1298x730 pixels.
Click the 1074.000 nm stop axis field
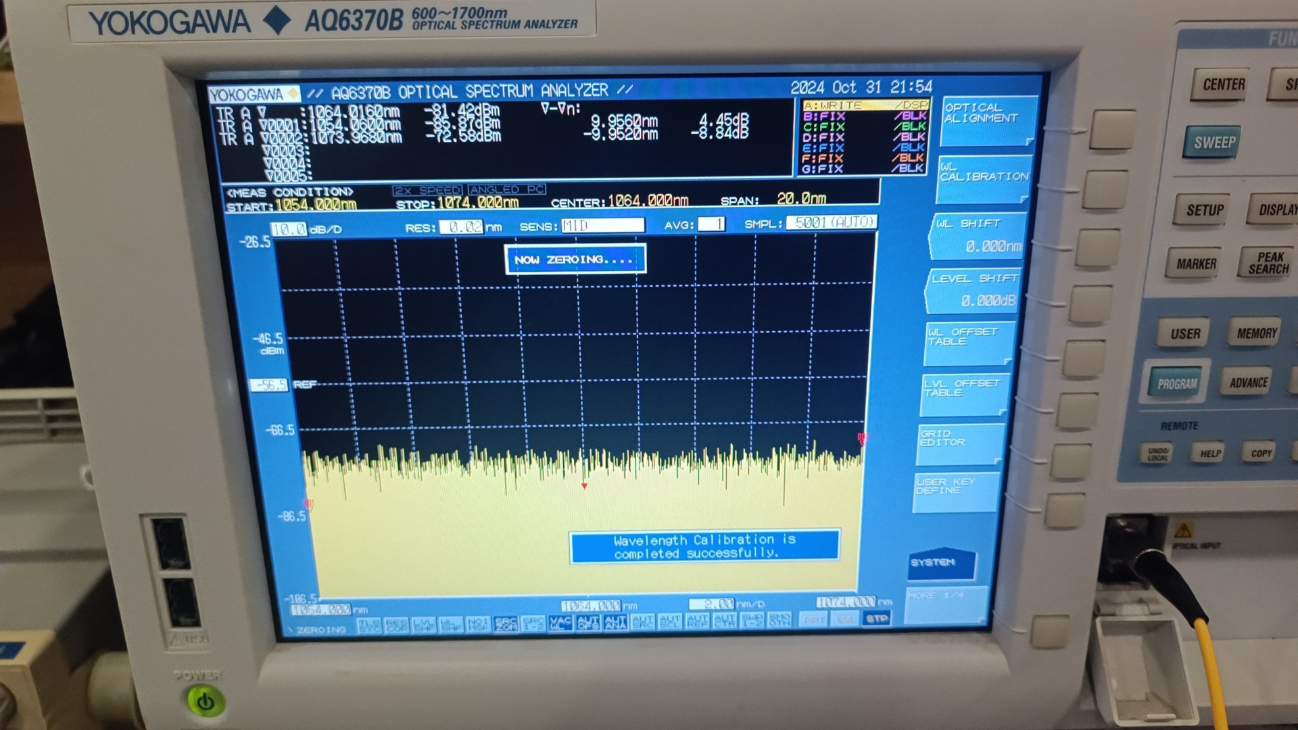pos(846,602)
